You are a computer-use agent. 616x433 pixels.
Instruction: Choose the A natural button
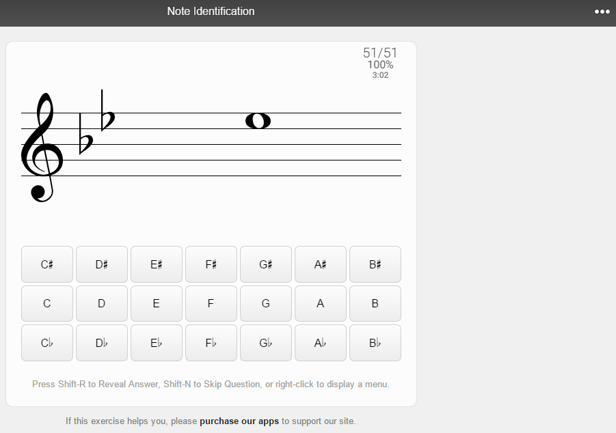(x=321, y=303)
